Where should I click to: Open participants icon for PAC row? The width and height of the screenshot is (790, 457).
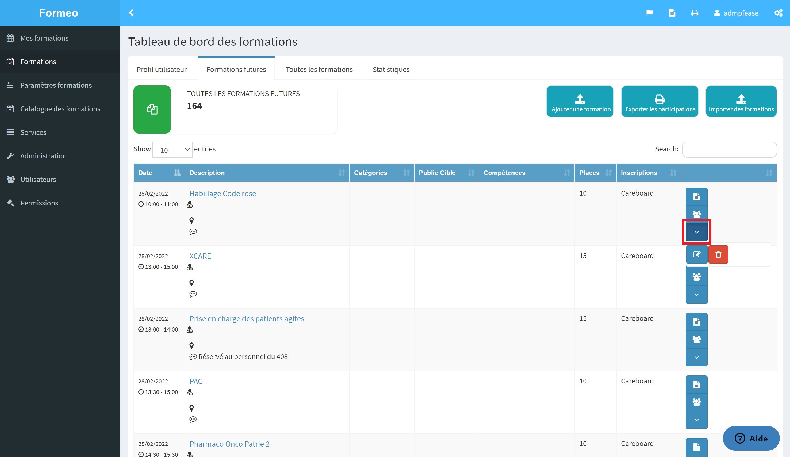coord(696,402)
